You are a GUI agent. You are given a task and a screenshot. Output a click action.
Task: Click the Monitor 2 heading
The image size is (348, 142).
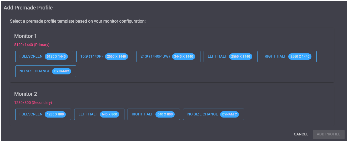click(x=26, y=94)
